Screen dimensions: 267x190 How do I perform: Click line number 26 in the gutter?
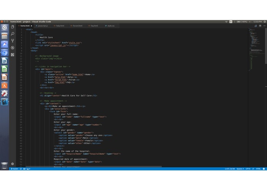(21, 96)
